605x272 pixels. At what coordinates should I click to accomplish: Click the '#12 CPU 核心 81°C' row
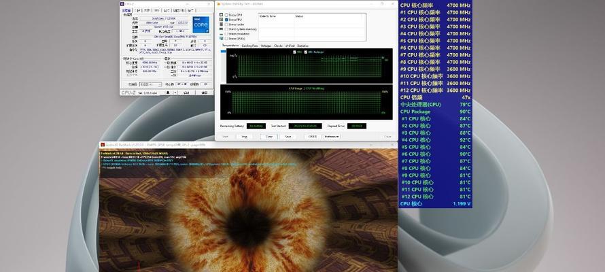tap(436, 197)
